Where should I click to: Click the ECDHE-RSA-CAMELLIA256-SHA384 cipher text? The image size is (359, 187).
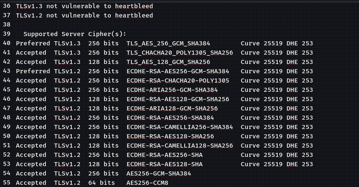pyautogui.click(x=179, y=127)
